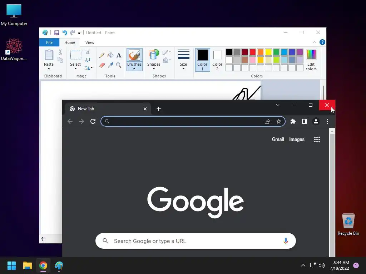366x274 pixels.
Task: Select the Magnifier tool in Paint
Action: pyautogui.click(x=119, y=65)
